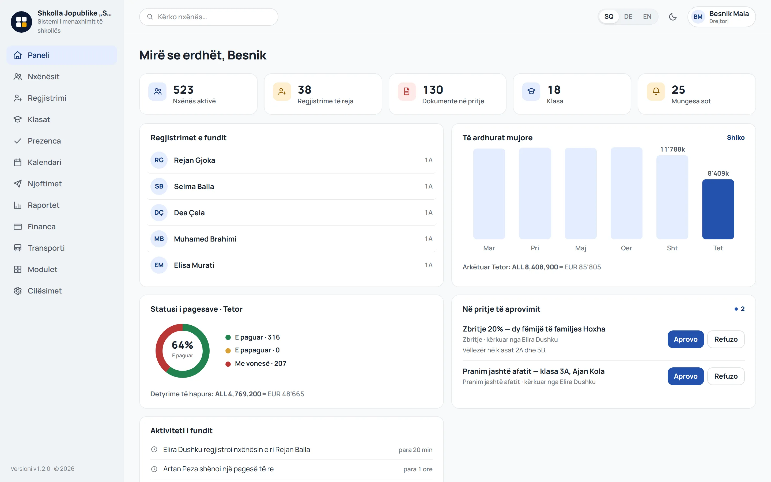
Task: Click the Regjistrime të reja user-plus icon
Action: point(282,92)
